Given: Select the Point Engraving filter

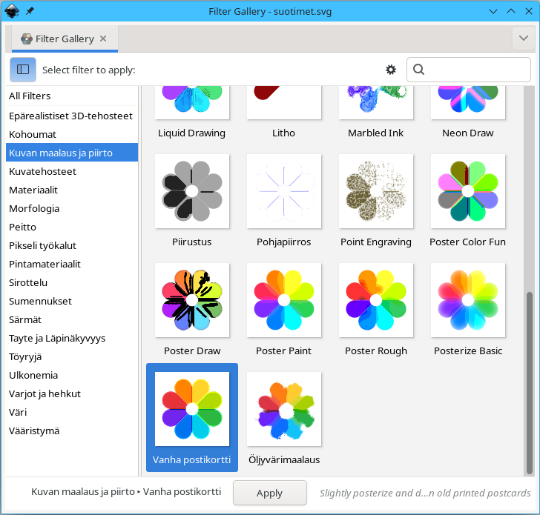Looking at the screenshot, I should click(x=376, y=191).
